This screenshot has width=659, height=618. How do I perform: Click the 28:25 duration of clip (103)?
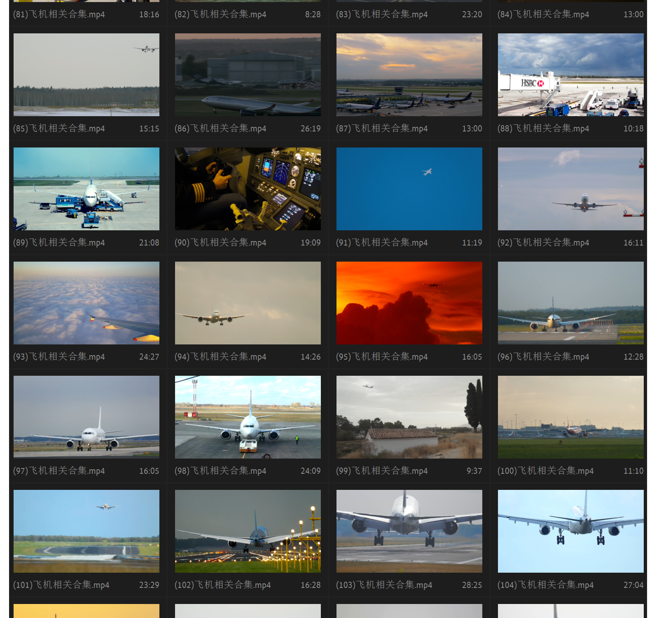click(x=472, y=585)
